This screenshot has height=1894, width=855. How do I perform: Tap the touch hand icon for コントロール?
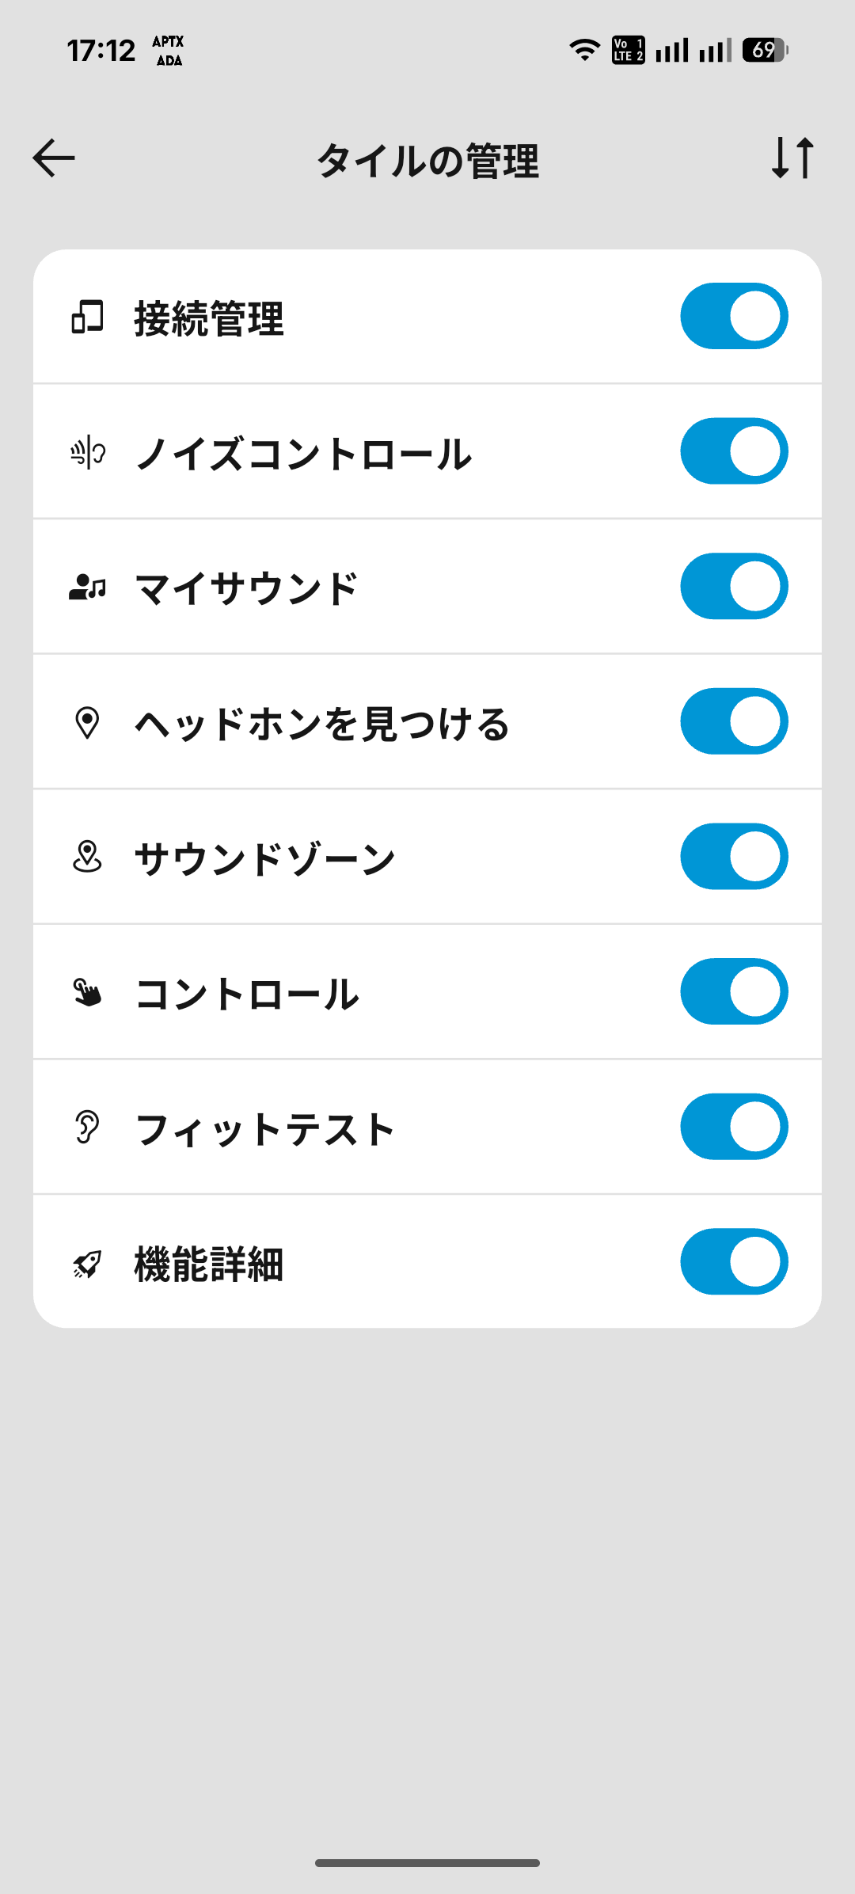87,992
